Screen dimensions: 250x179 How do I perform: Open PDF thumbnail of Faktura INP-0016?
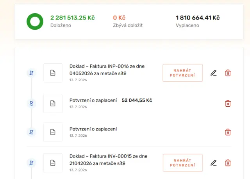(x=53, y=73)
